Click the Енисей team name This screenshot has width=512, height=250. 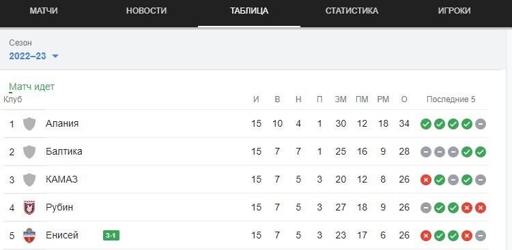pyautogui.click(x=62, y=235)
